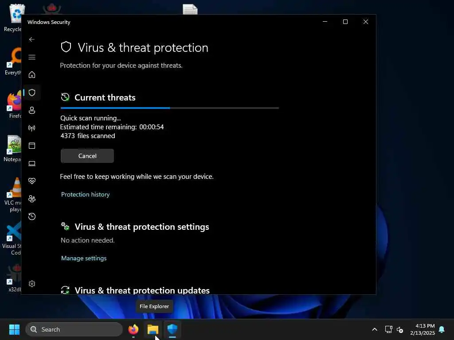454x340 pixels.
Task: Select the x32dbg desktop shortcut
Action: (15, 278)
